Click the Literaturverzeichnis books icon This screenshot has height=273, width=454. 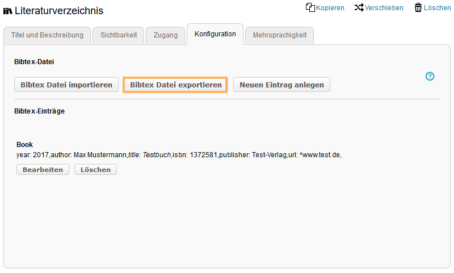(8, 11)
